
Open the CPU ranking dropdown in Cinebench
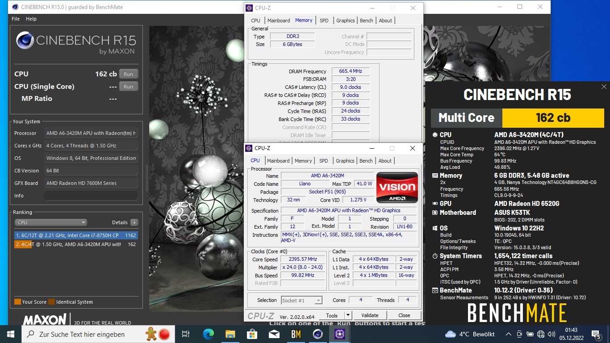point(51,222)
